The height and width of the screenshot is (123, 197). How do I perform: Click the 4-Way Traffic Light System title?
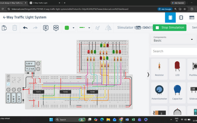tap(25, 17)
